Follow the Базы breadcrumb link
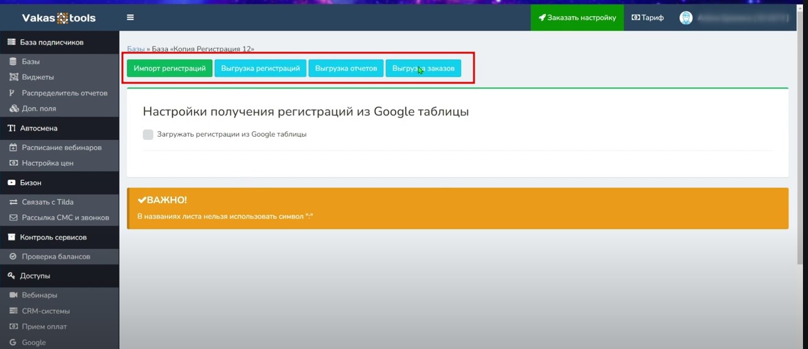Image resolution: width=808 pixels, height=349 pixels. [x=136, y=49]
